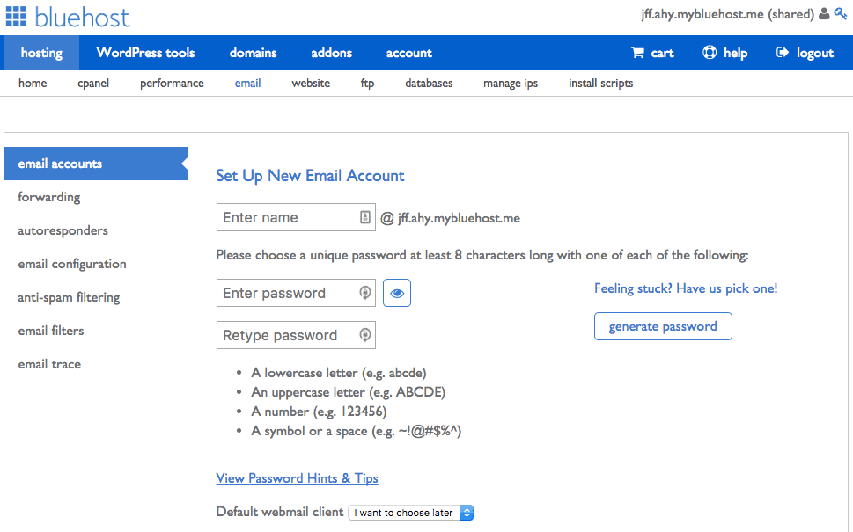Open email trace in the sidebar
The height and width of the screenshot is (532, 853).
click(49, 364)
